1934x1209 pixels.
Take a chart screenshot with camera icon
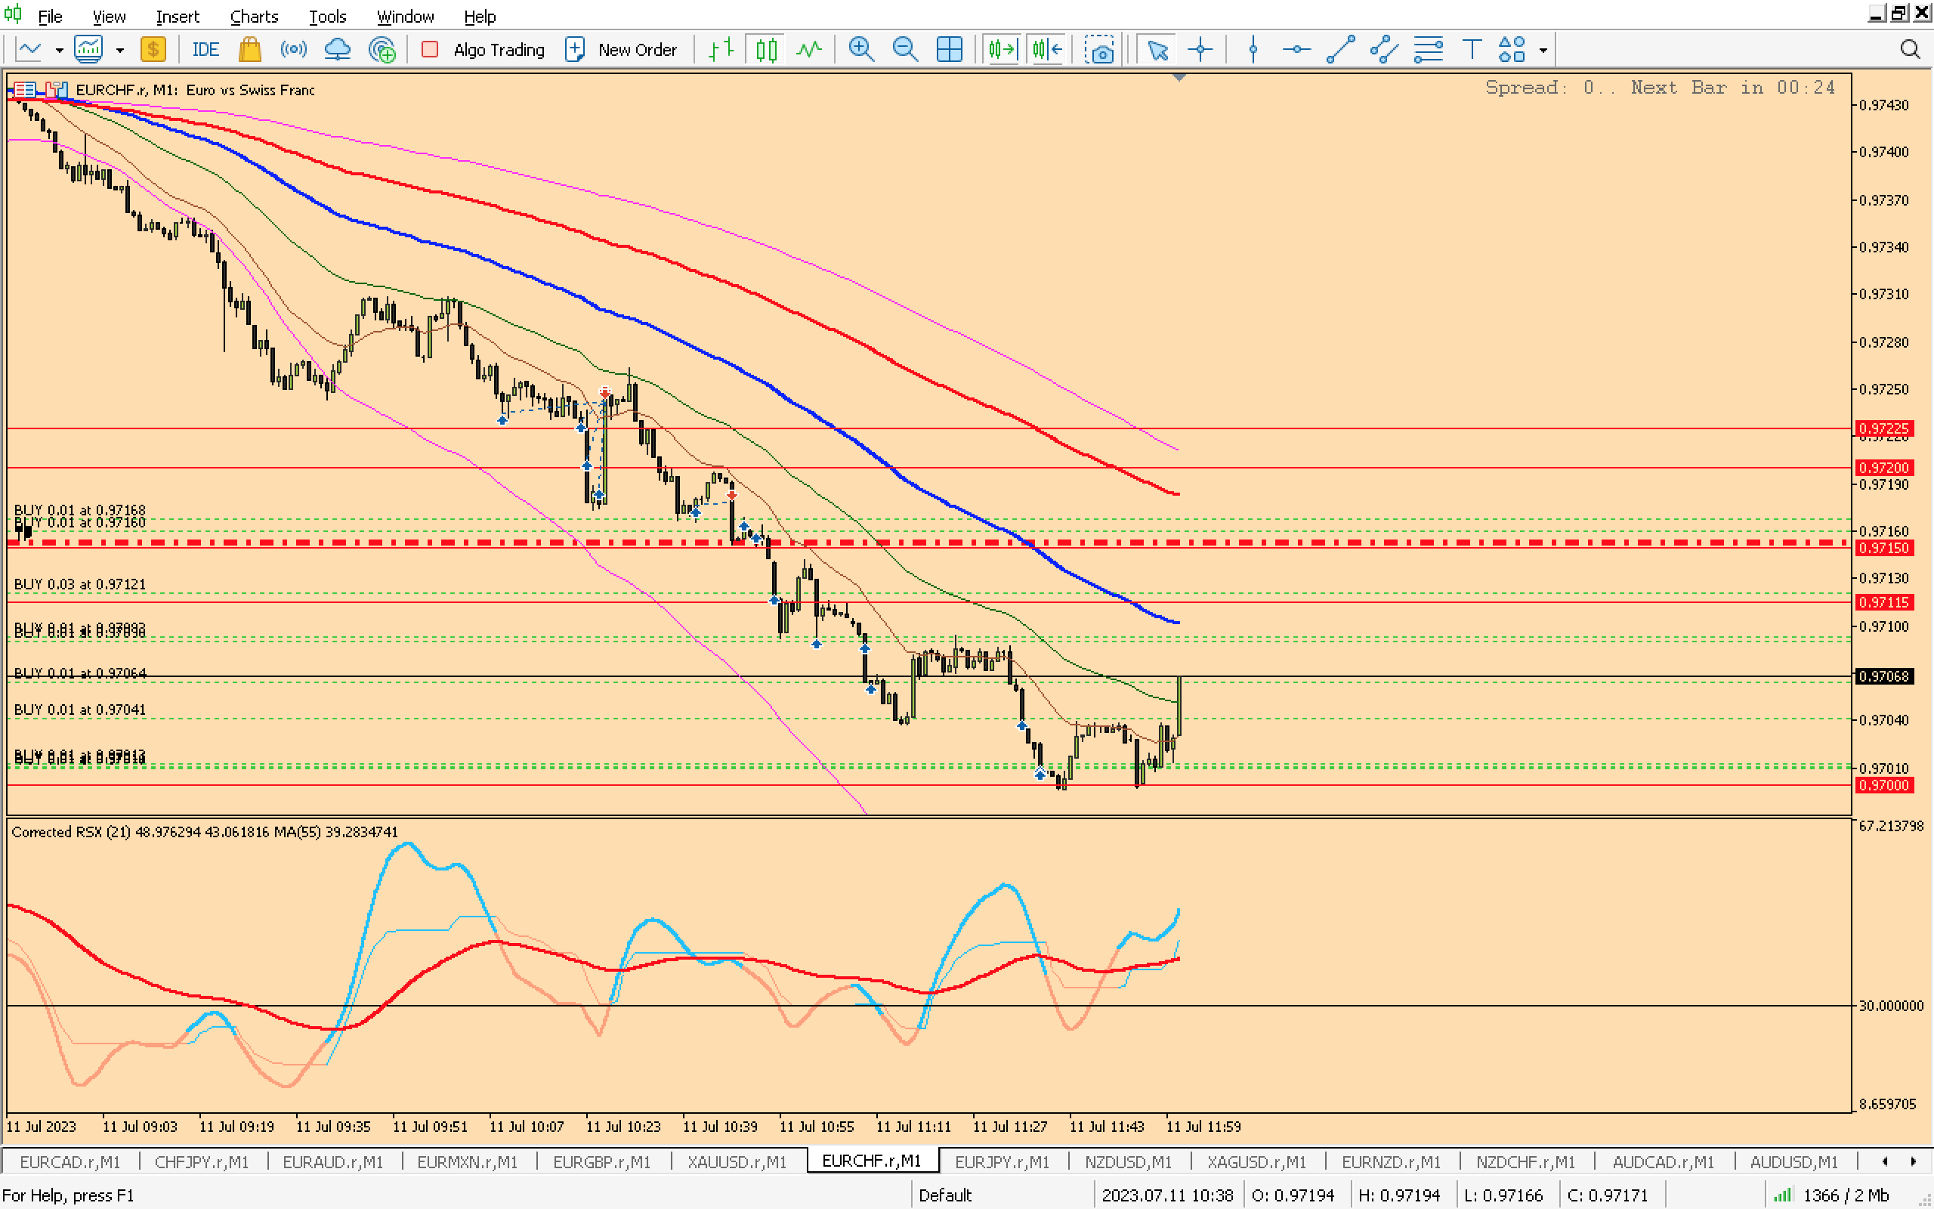tap(1101, 50)
